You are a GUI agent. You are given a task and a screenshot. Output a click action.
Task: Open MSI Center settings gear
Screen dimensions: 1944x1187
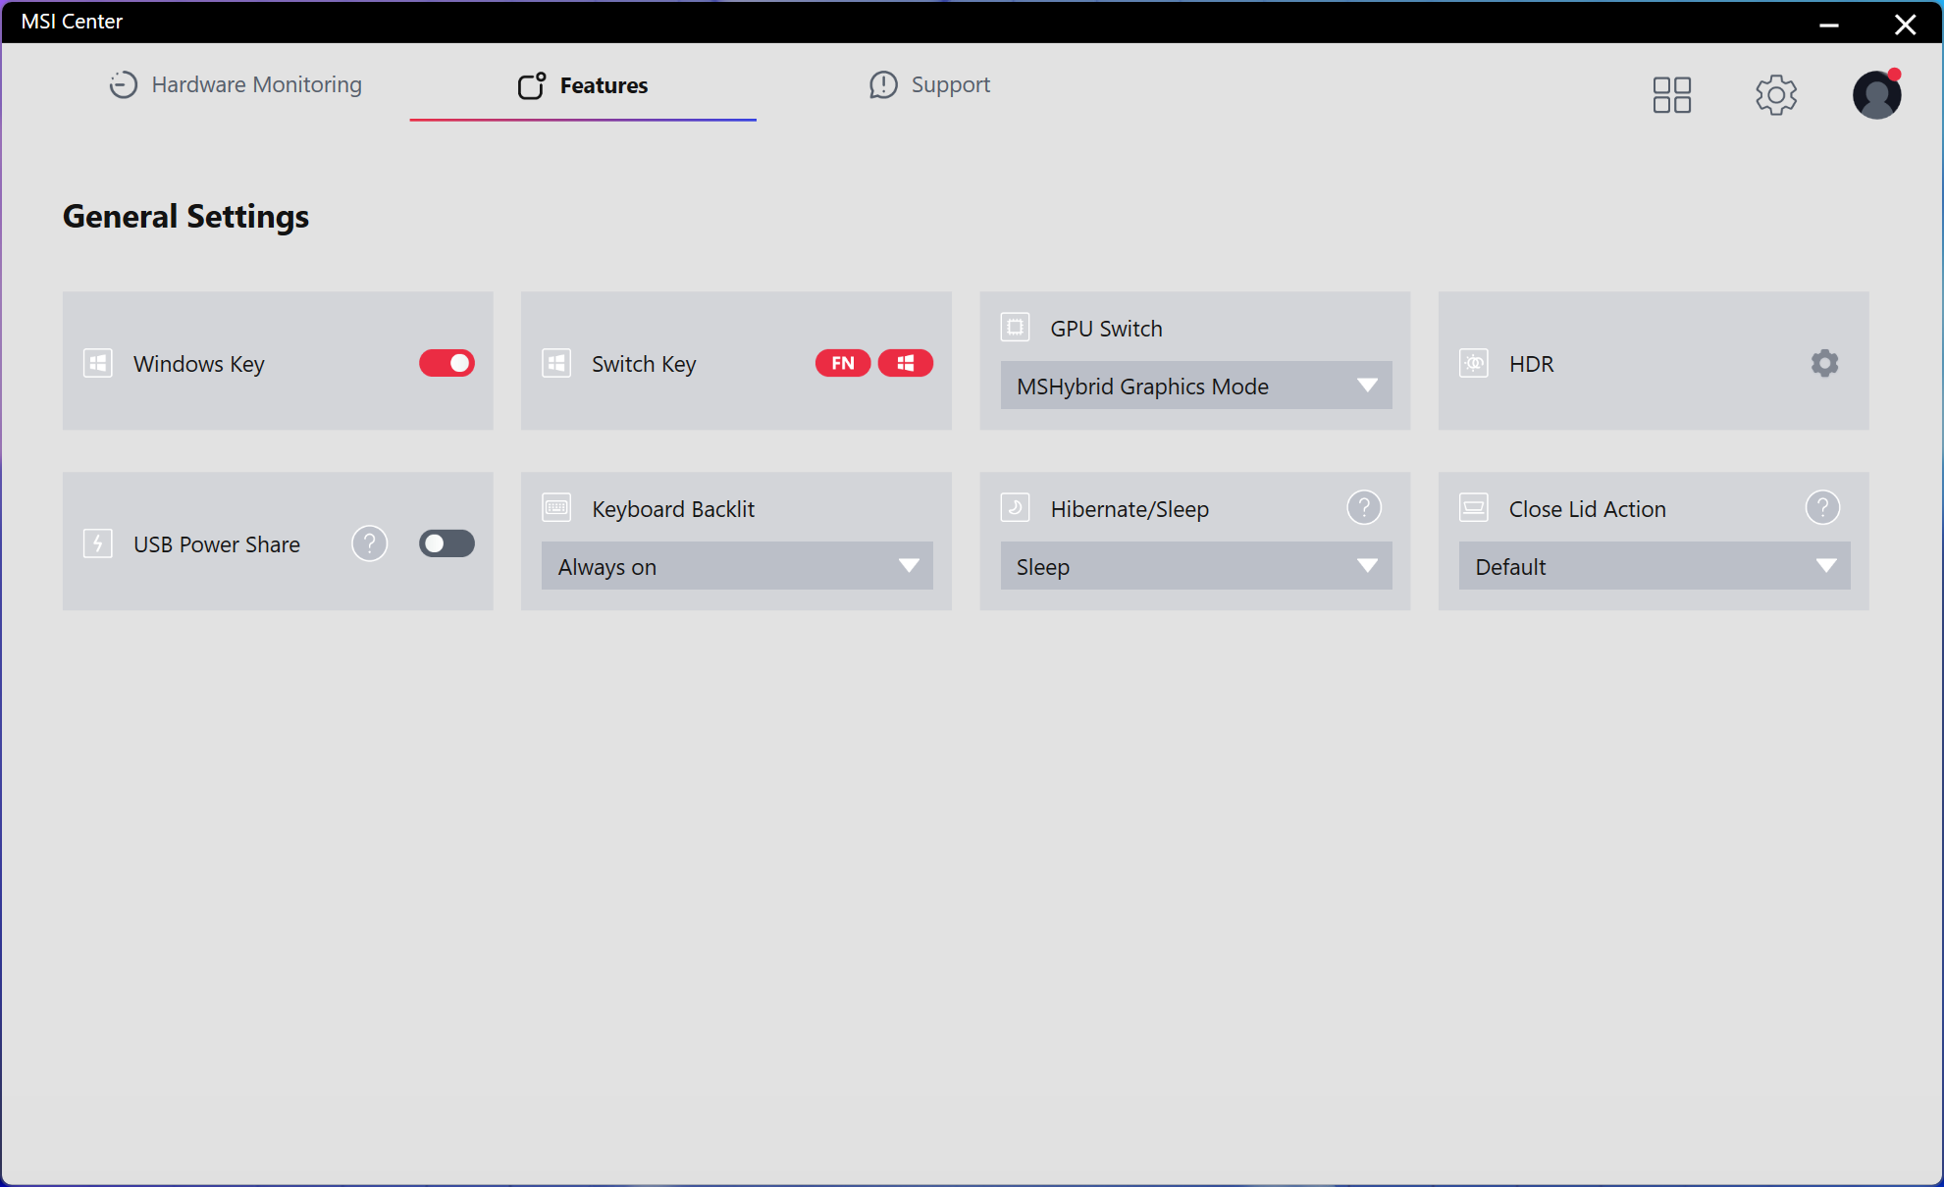[1775, 95]
